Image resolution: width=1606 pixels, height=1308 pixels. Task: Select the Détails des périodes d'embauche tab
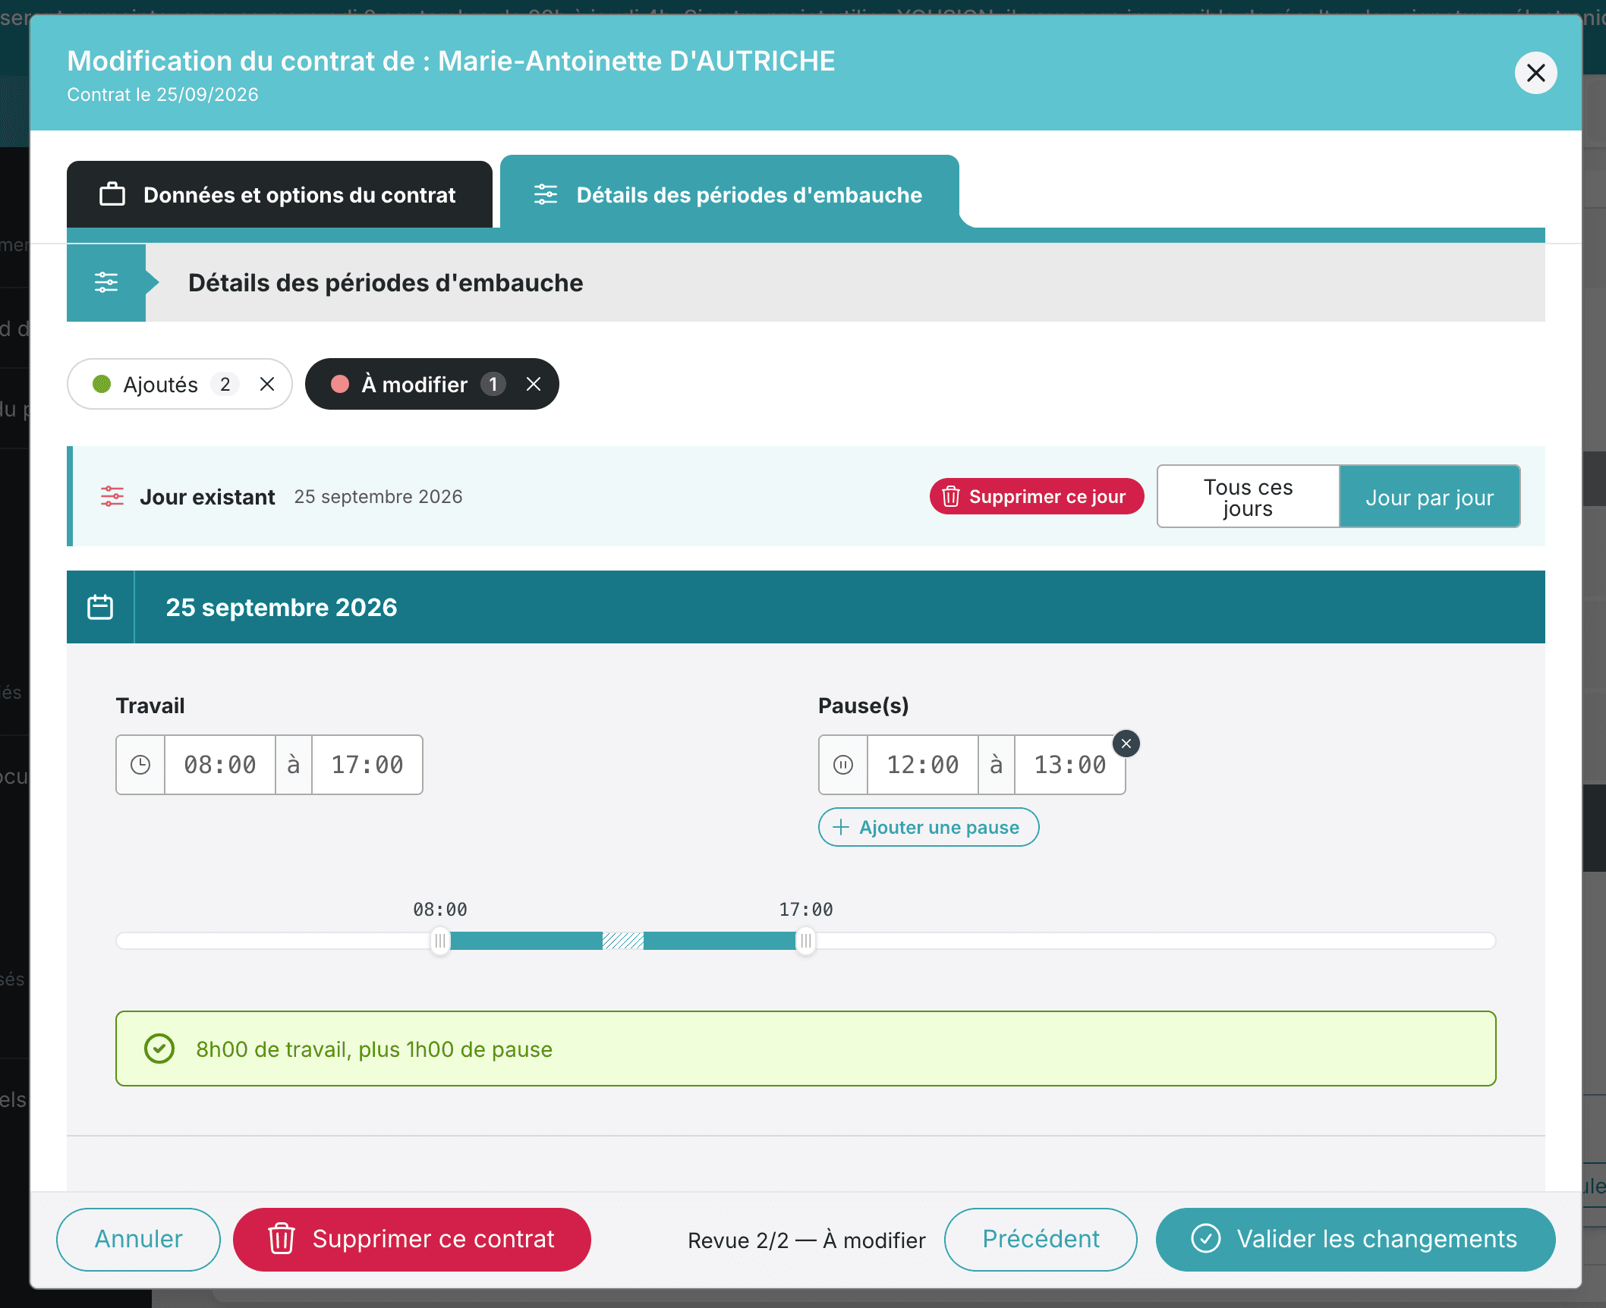tap(729, 194)
